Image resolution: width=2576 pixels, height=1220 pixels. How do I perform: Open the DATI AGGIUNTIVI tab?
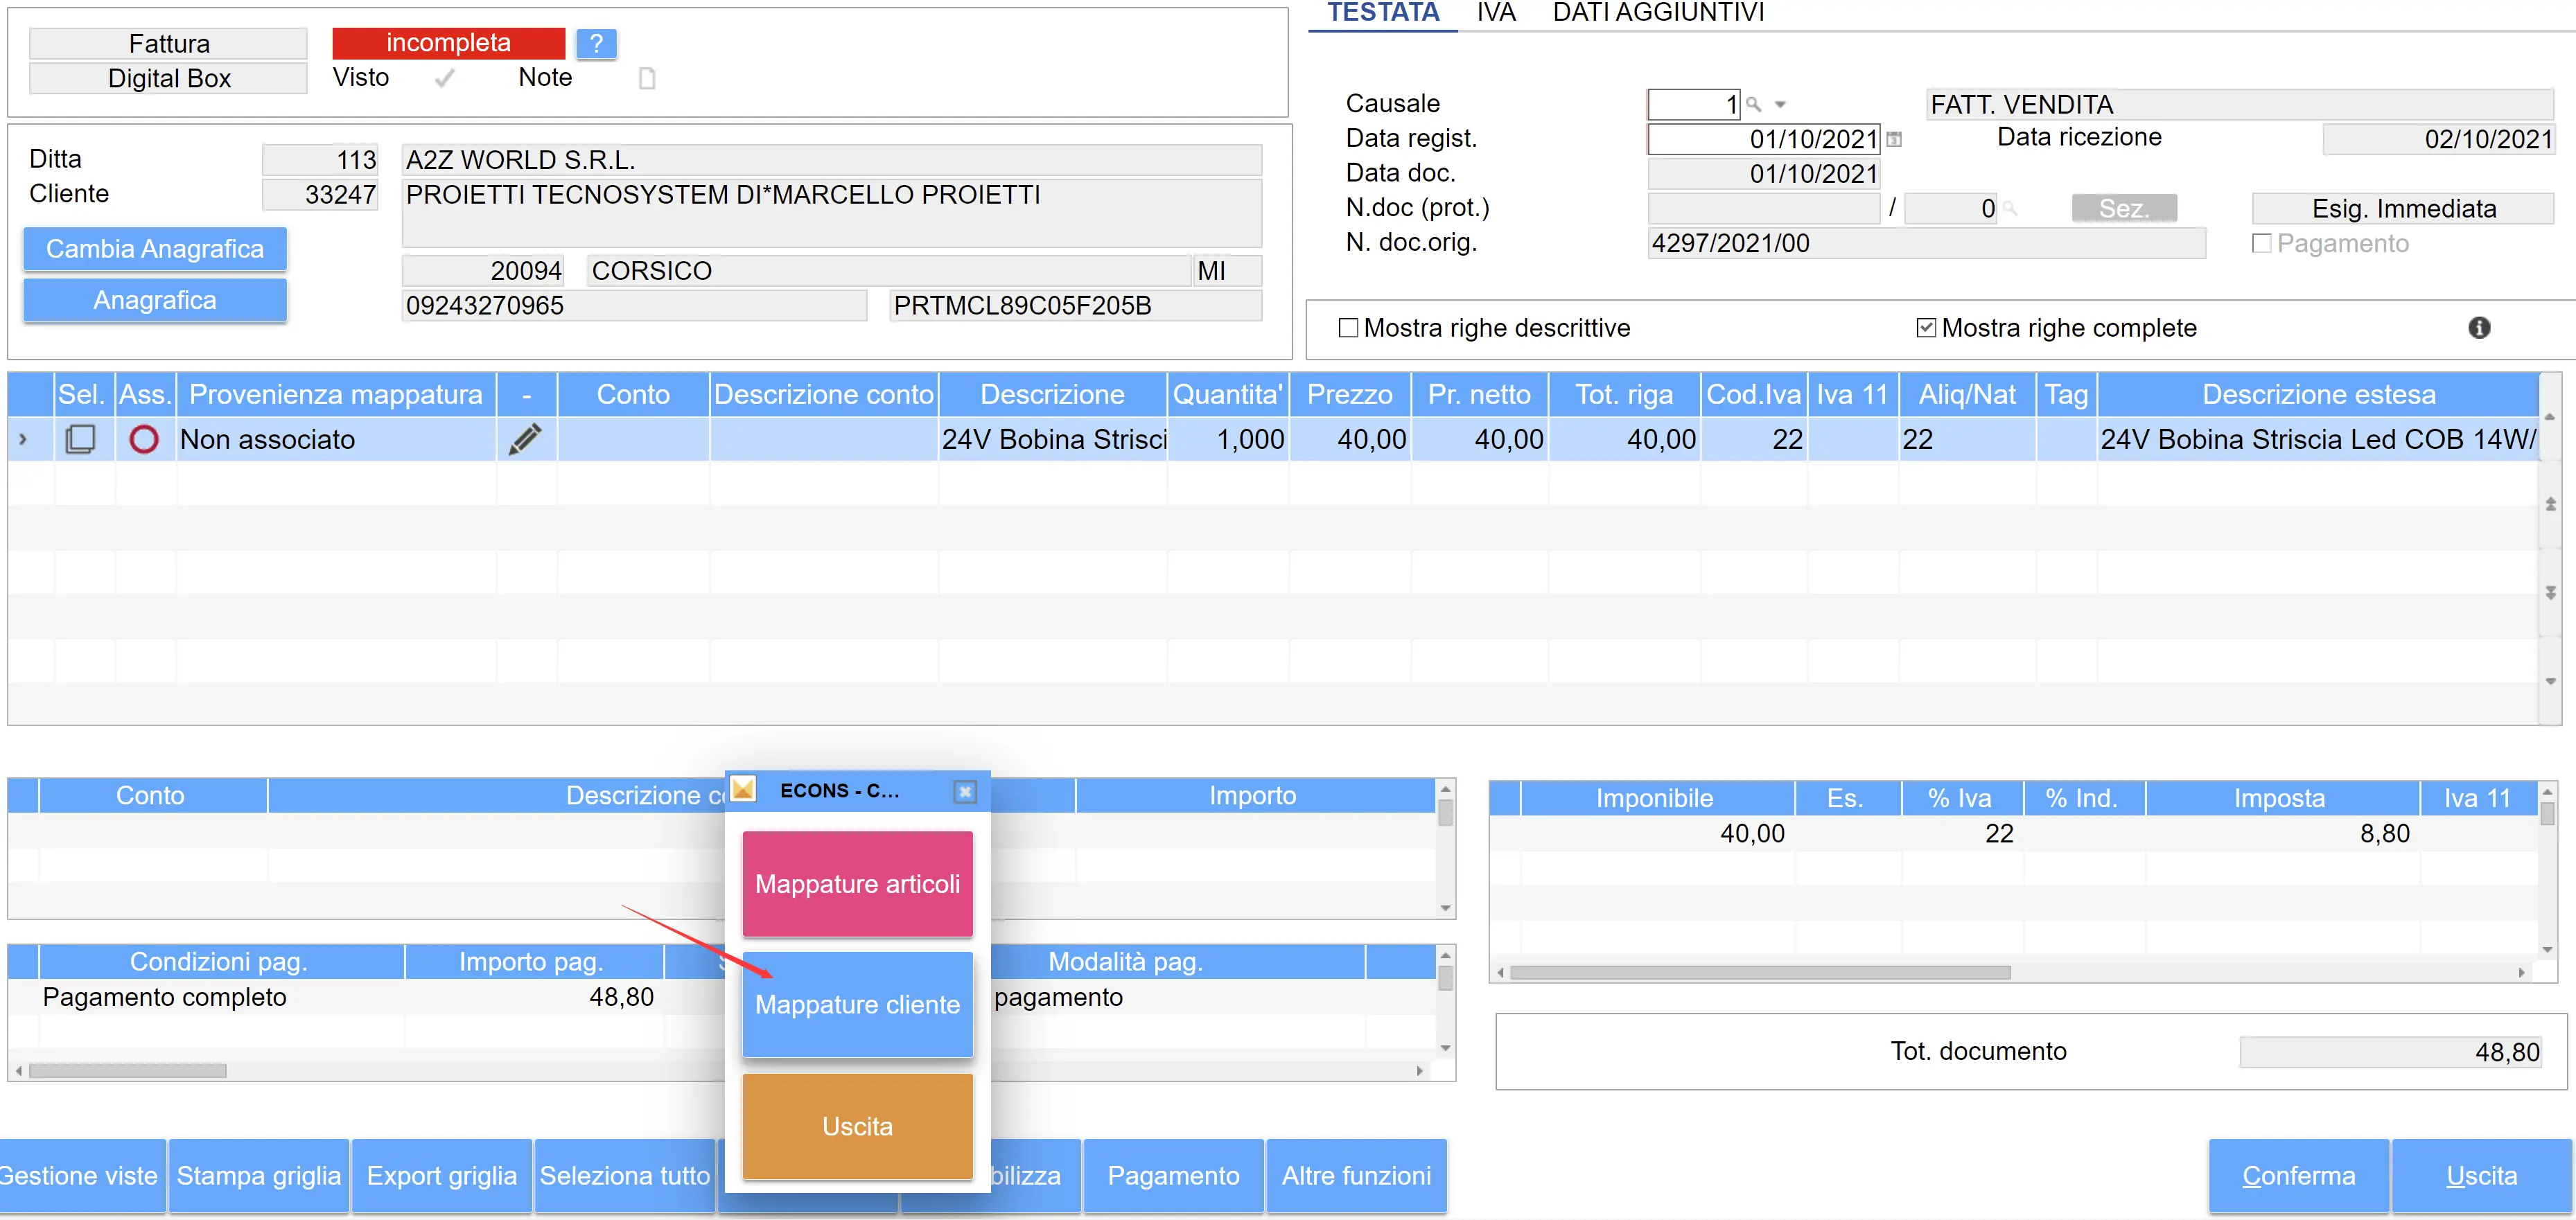tap(1658, 13)
